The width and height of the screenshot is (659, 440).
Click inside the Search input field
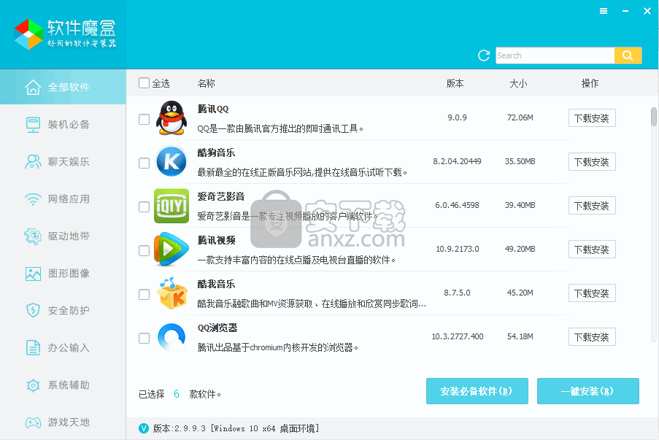tap(555, 55)
